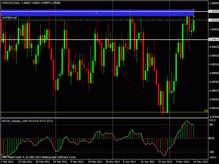Click the 19 Mar 2012 date label
The image size is (219, 164).
(95, 162)
